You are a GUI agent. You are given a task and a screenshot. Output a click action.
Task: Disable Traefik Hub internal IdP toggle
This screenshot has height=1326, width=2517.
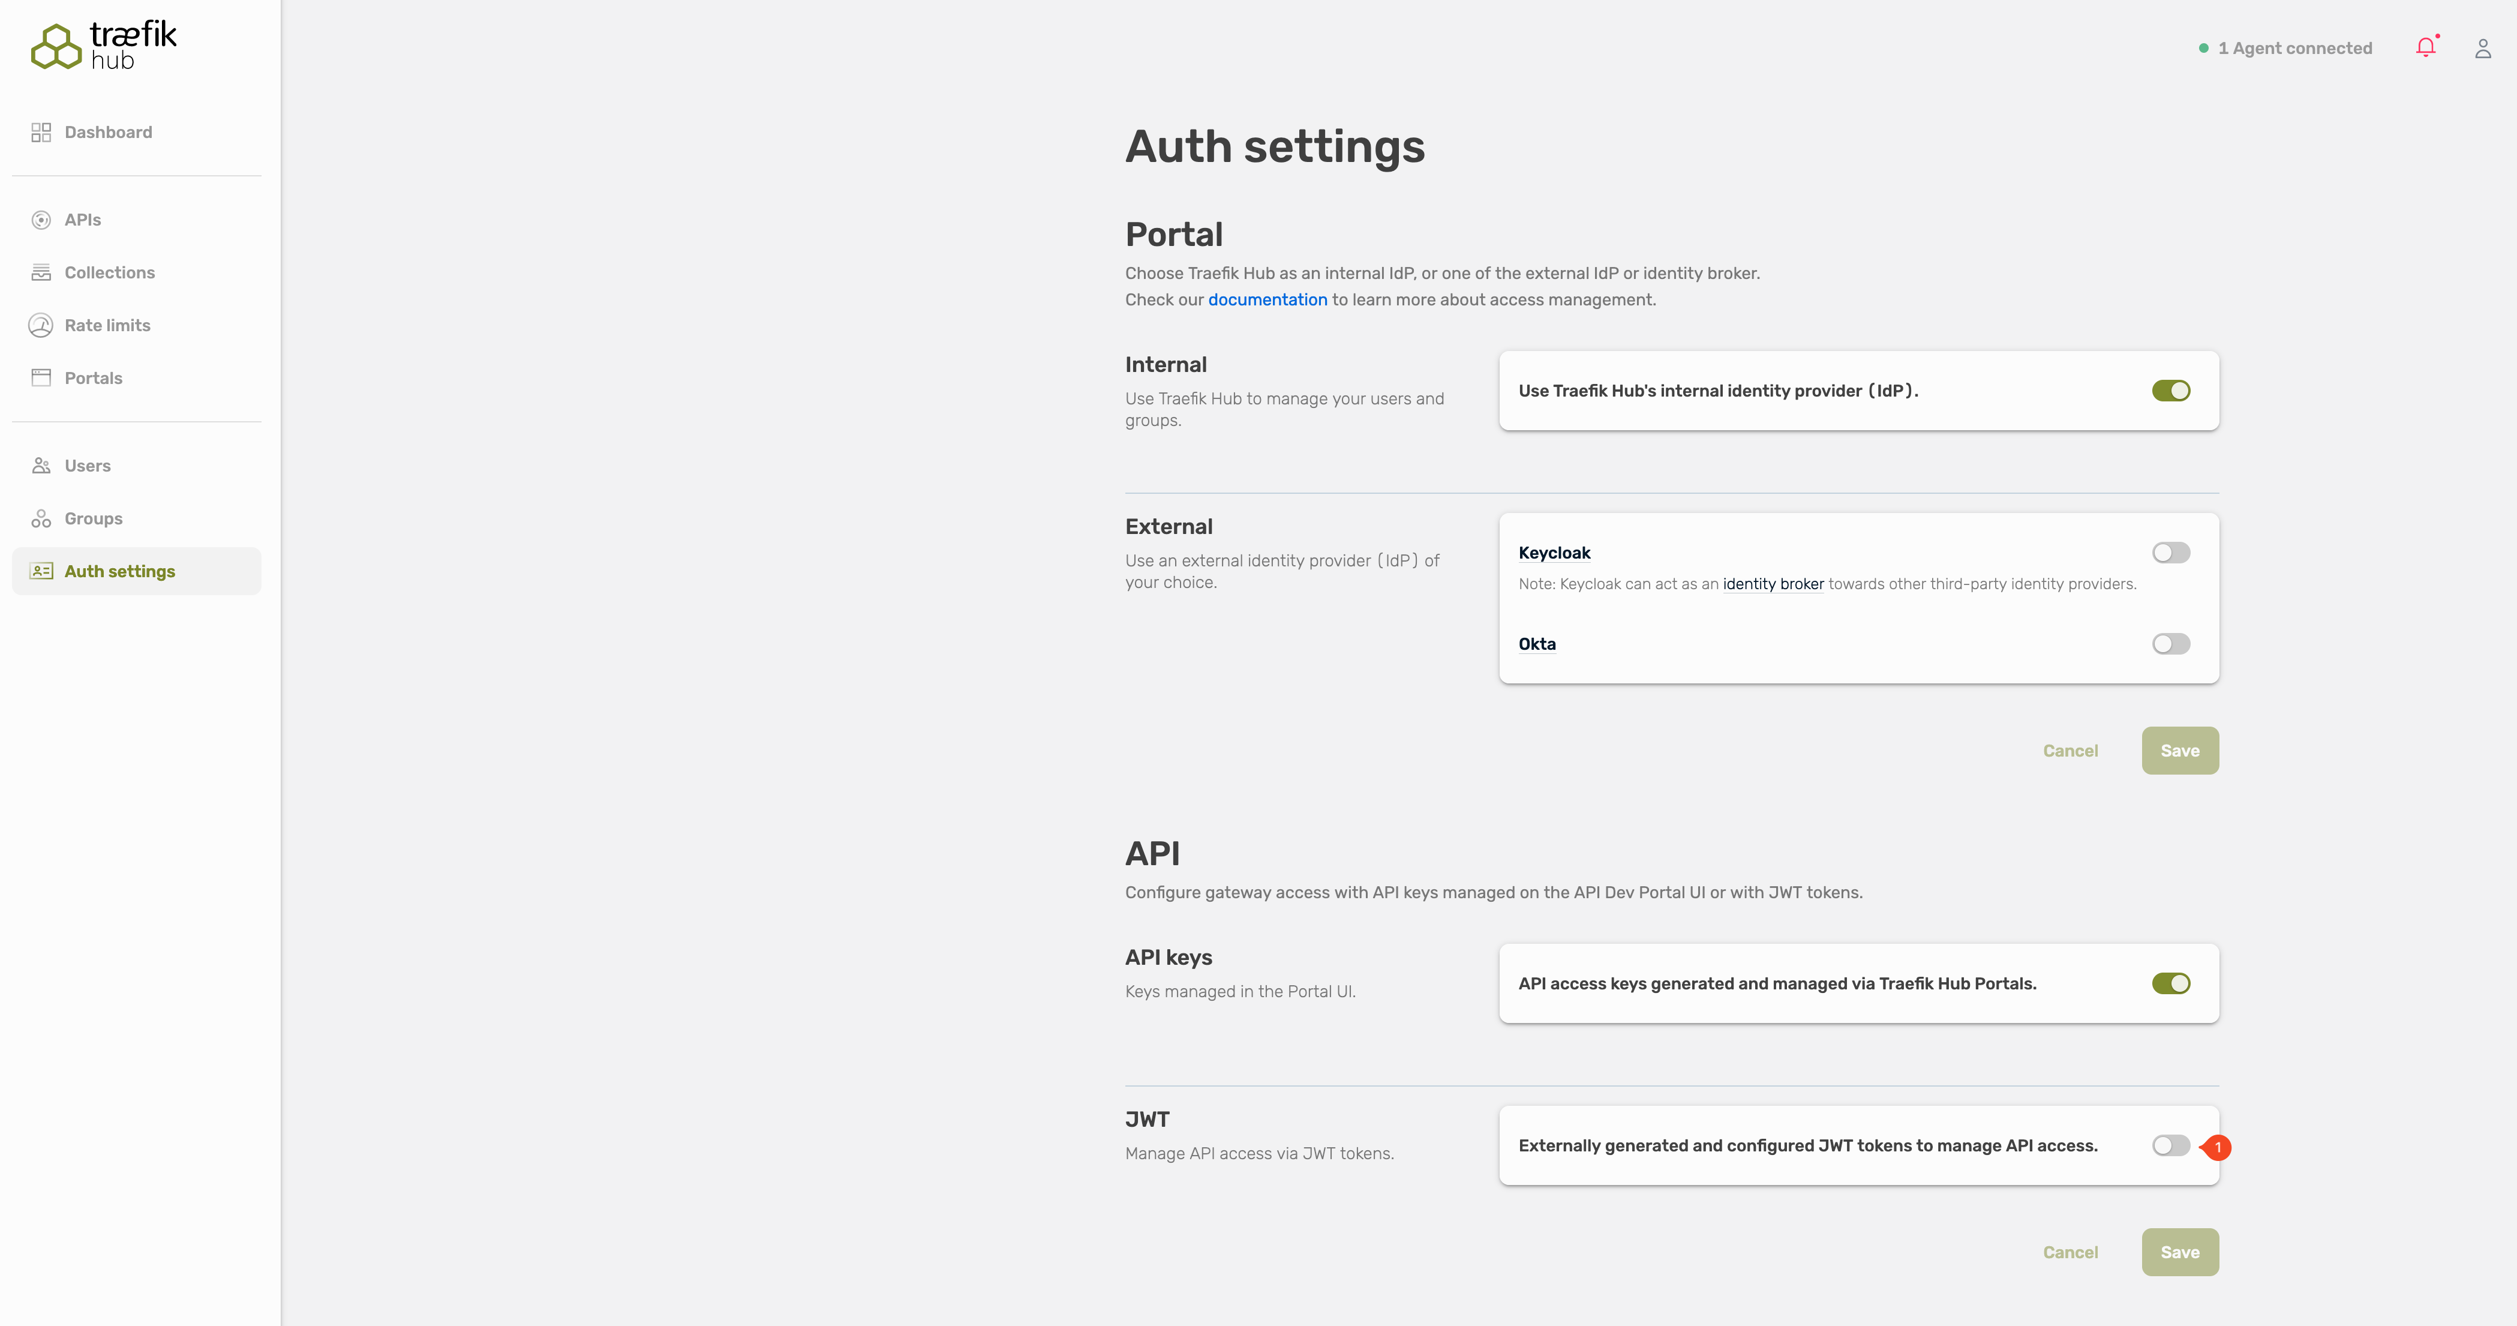point(2170,391)
